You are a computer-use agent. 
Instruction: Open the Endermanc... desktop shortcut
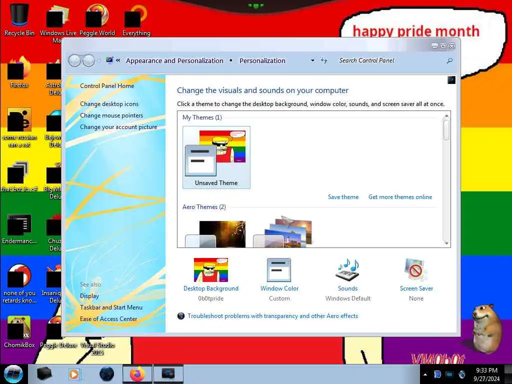(19, 228)
